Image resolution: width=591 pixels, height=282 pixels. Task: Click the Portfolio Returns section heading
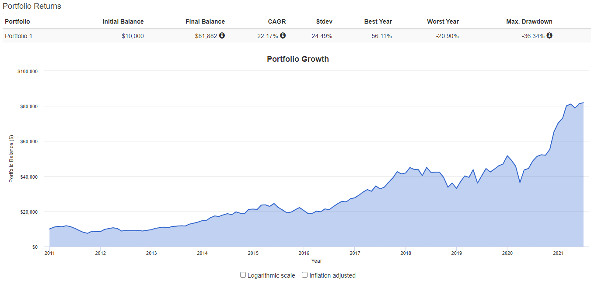point(32,6)
